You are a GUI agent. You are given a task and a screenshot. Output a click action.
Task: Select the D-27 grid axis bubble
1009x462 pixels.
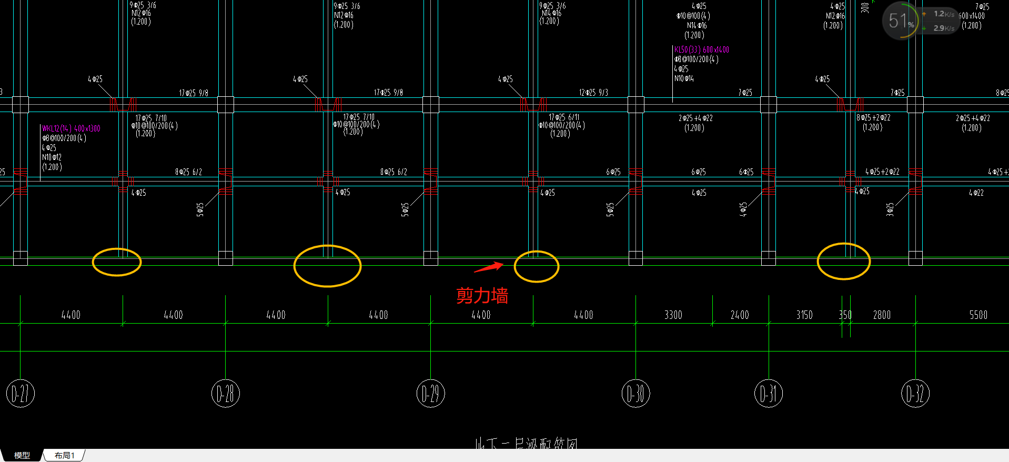click(x=20, y=393)
